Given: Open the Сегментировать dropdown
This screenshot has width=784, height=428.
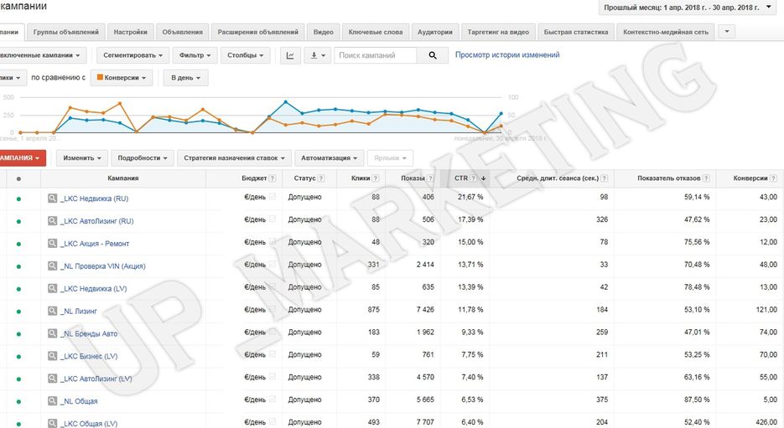Looking at the screenshot, I should [132, 55].
